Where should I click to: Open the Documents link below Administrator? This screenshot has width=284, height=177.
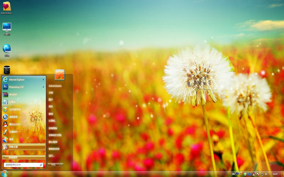51,93
